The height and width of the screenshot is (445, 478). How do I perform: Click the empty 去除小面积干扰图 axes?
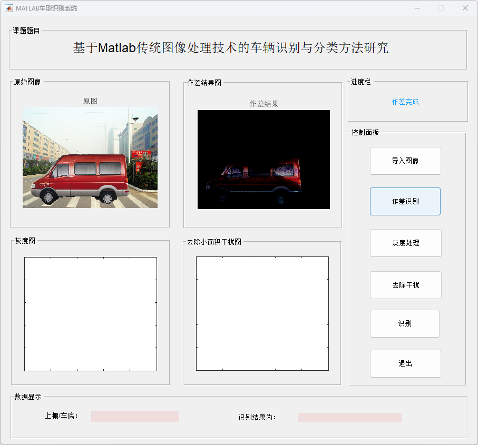(x=262, y=314)
